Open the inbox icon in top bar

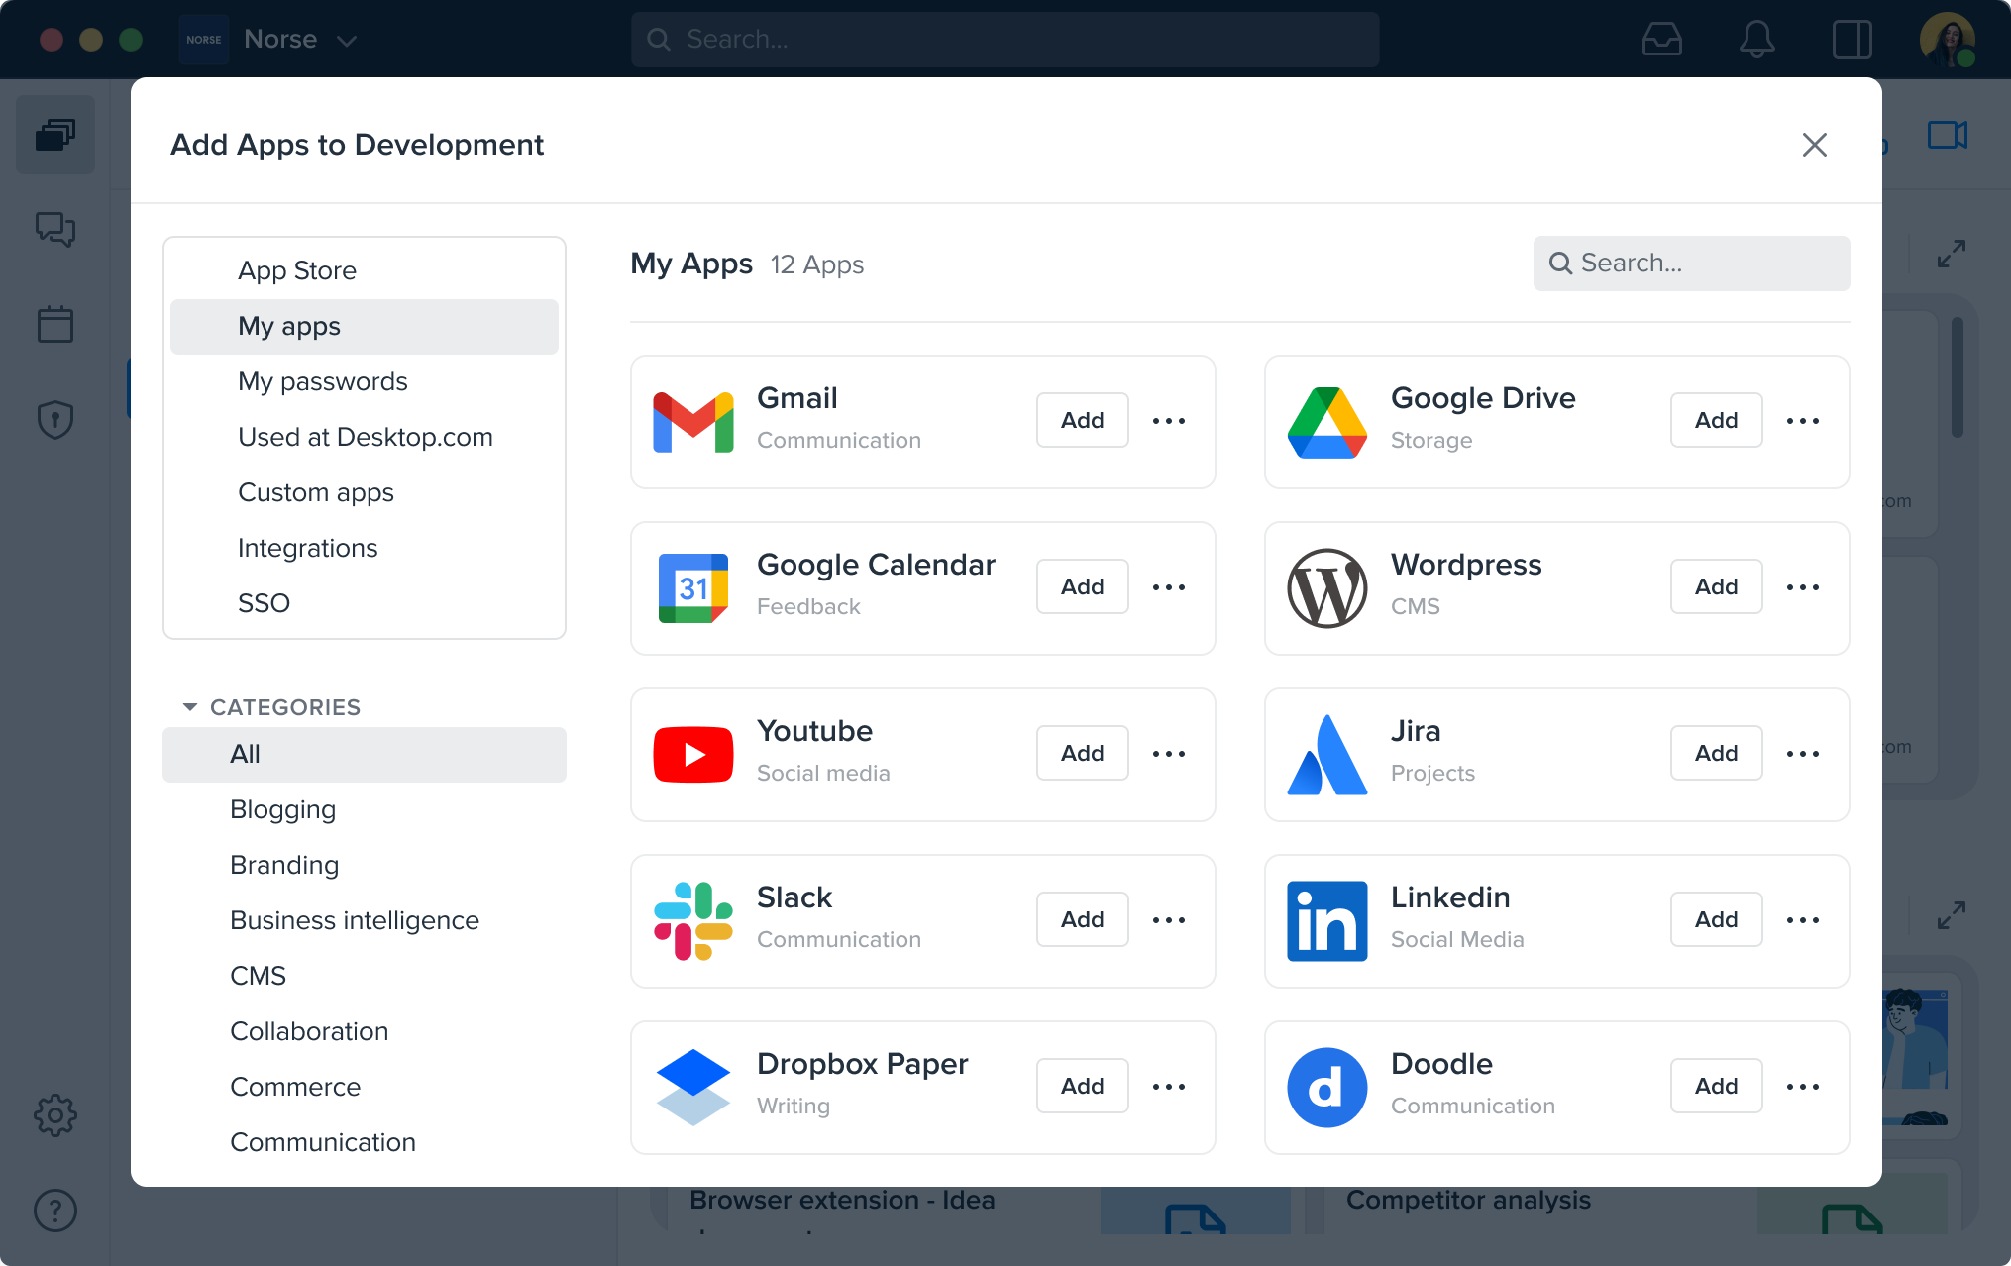(1662, 39)
